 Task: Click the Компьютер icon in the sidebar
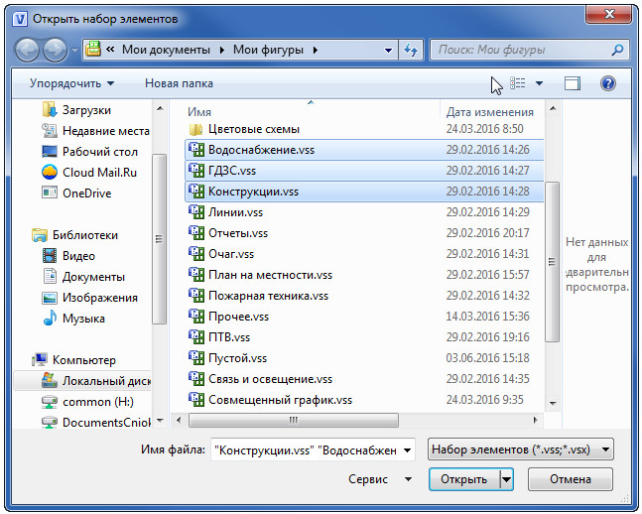pos(40,360)
